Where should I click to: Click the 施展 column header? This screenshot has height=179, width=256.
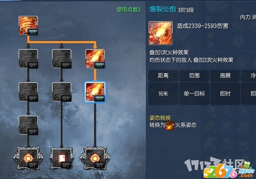(225, 76)
